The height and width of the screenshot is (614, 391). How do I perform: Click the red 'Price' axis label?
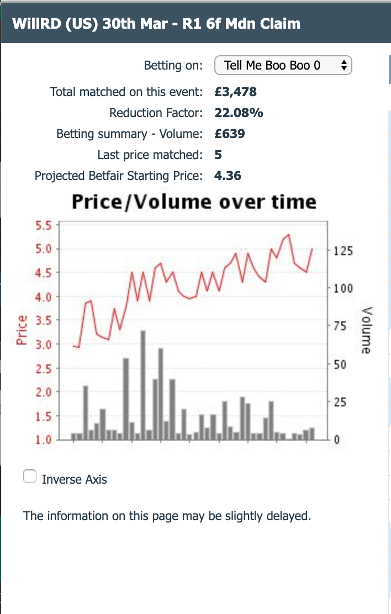click(22, 330)
